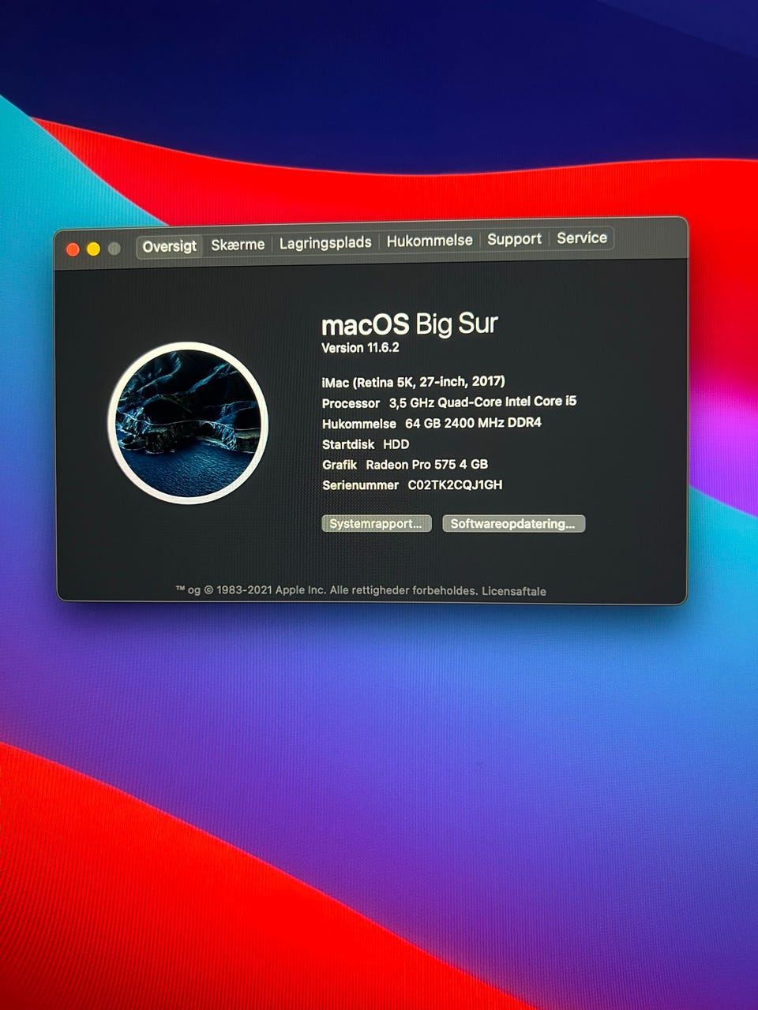The image size is (758, 1010).
Task: Minimize the window with the yellow button
Action: (93, 249)
